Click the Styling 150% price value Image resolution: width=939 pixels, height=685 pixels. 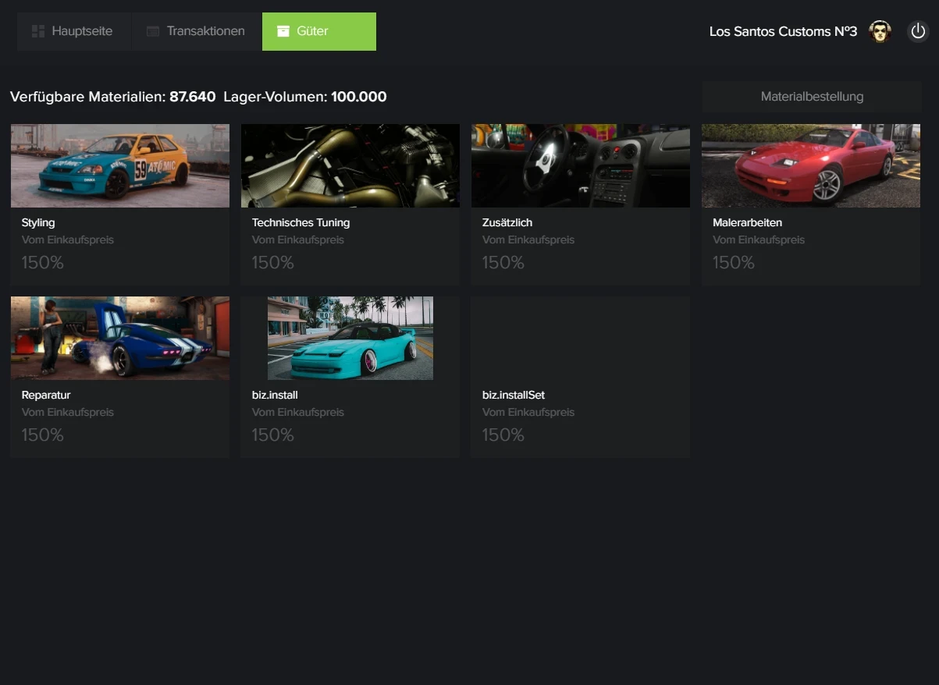43,263
